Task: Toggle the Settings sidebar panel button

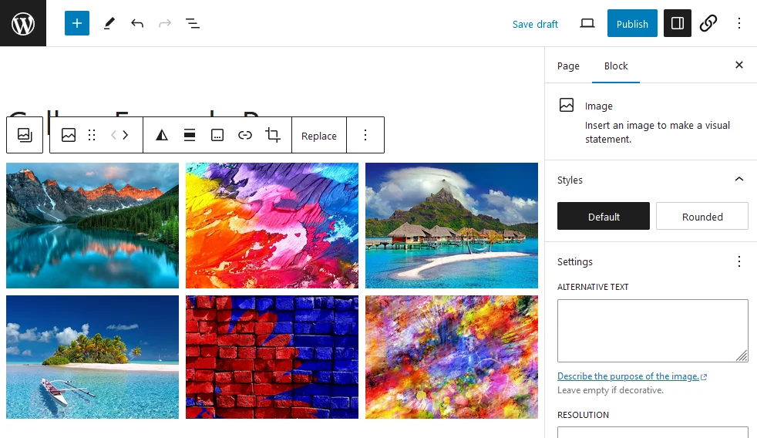Action: point(678,23)
